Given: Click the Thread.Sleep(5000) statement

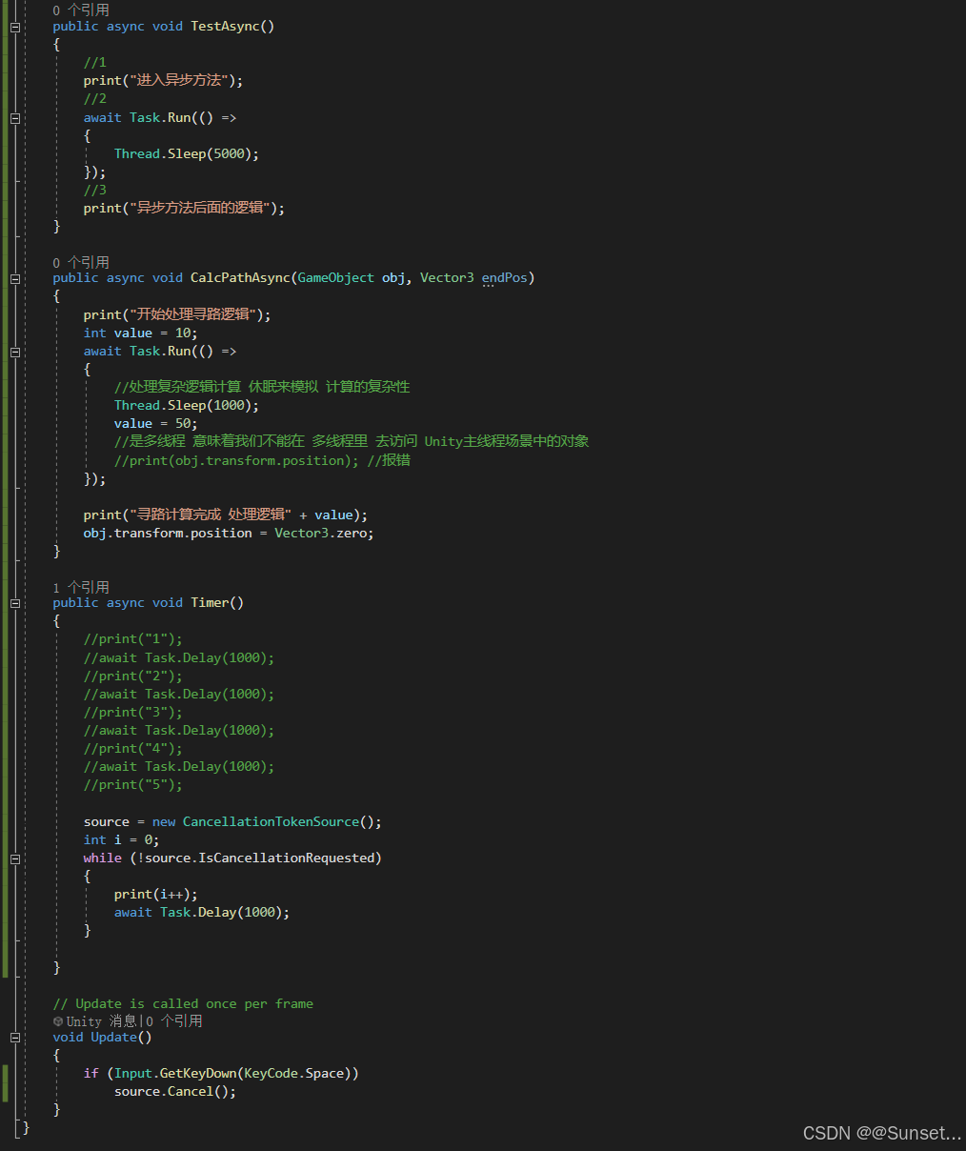Looking at the screenshot, I should click(187, 154).
